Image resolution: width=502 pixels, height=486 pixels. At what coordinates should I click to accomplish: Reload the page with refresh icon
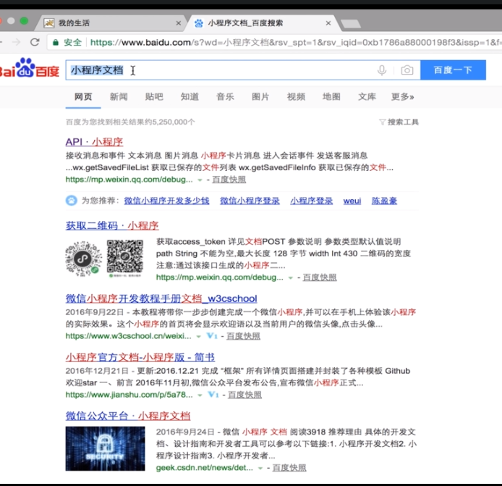point(35,42)
